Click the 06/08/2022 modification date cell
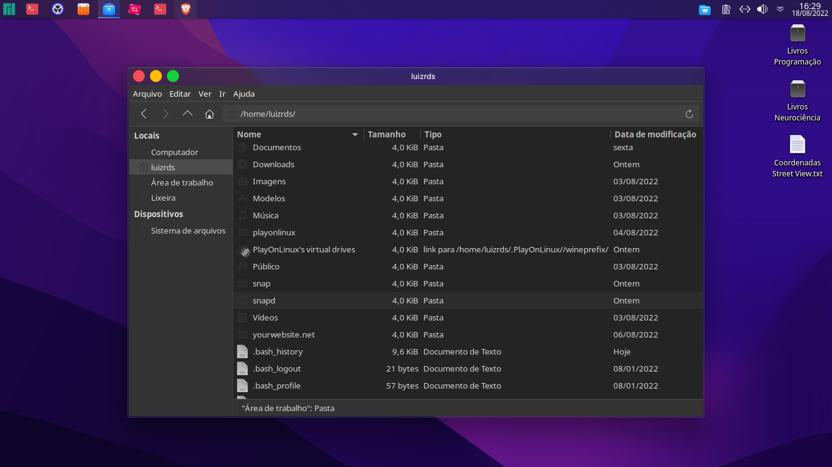Viewport: 832px width, 467px height. click(x=635, y=335)
